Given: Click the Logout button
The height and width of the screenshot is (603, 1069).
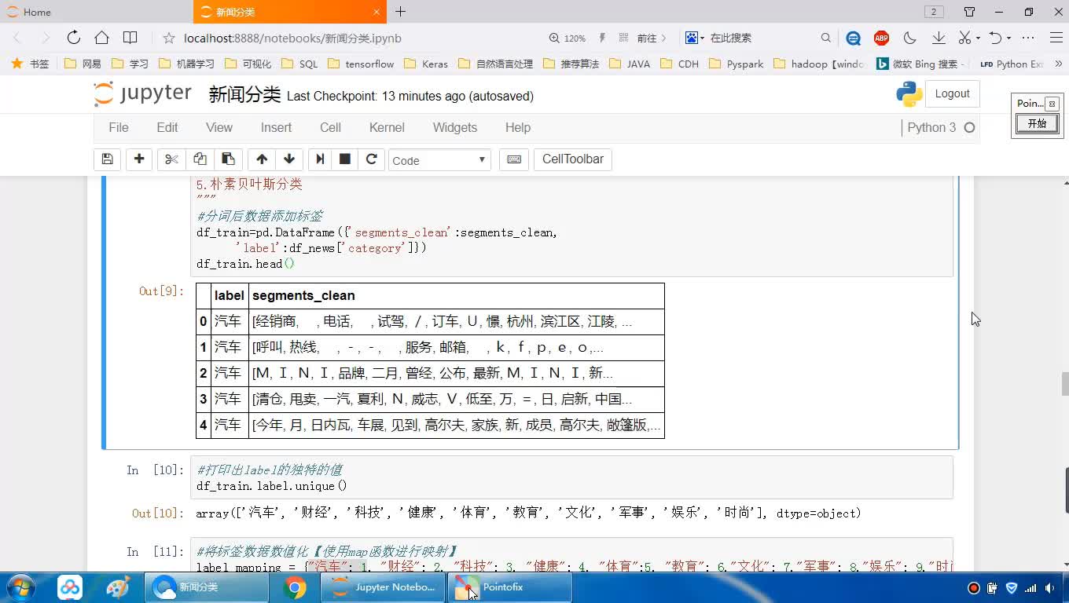Looking at the screenshot, I should point(952,93).
